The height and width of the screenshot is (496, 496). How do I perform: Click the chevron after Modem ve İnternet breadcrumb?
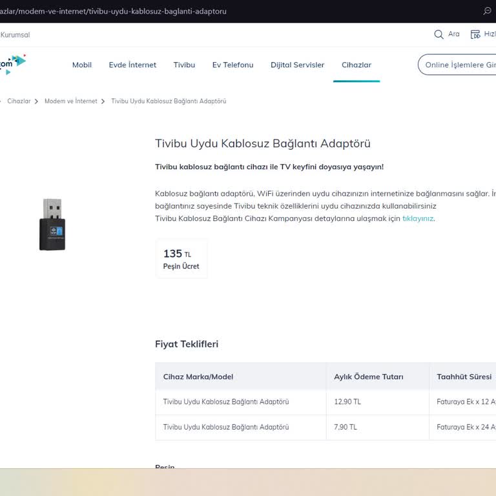coord(103,101)
